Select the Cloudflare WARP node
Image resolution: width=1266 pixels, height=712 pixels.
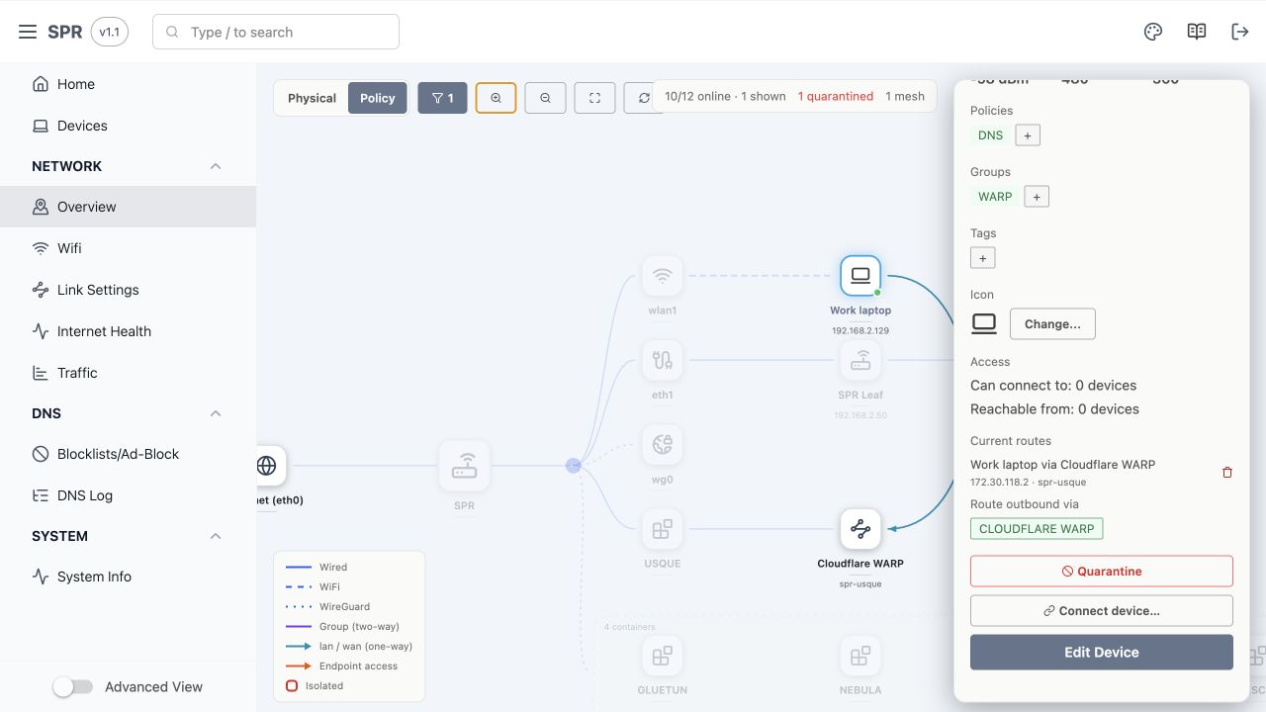pos(860,529)
